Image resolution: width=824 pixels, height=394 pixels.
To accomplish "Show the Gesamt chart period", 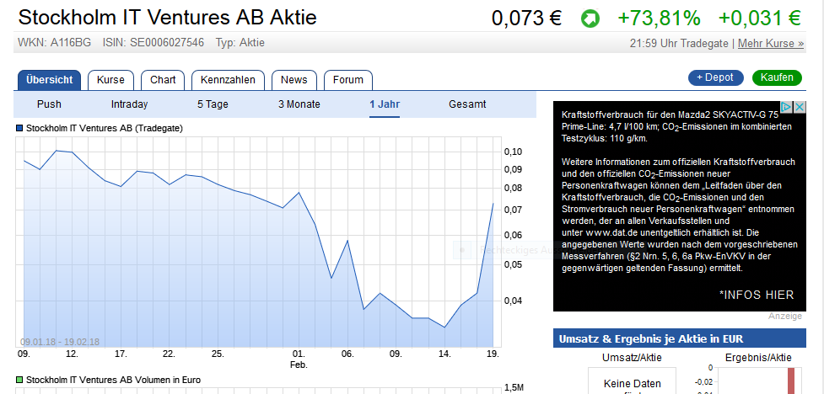I will [x=467, y=104].
